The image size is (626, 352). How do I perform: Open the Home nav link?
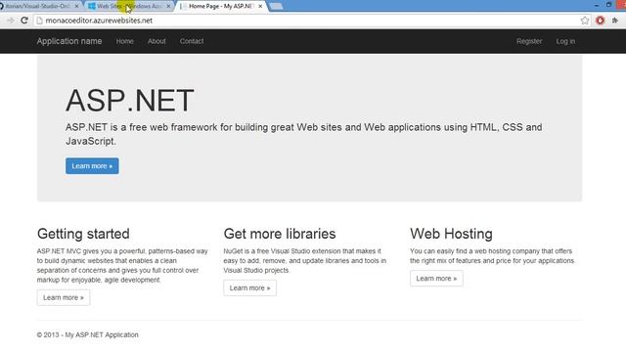coord(124,41)
